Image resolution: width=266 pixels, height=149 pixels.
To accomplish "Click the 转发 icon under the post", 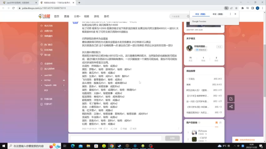I will 133,129.
